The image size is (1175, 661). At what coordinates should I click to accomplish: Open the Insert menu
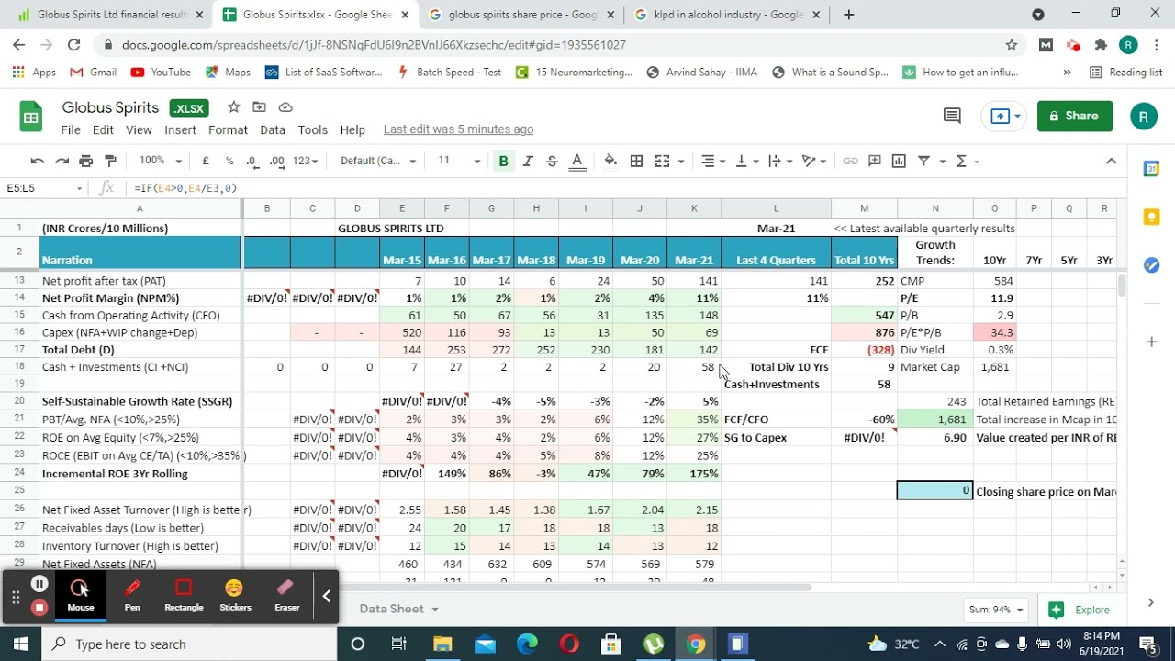click(180, 130)
